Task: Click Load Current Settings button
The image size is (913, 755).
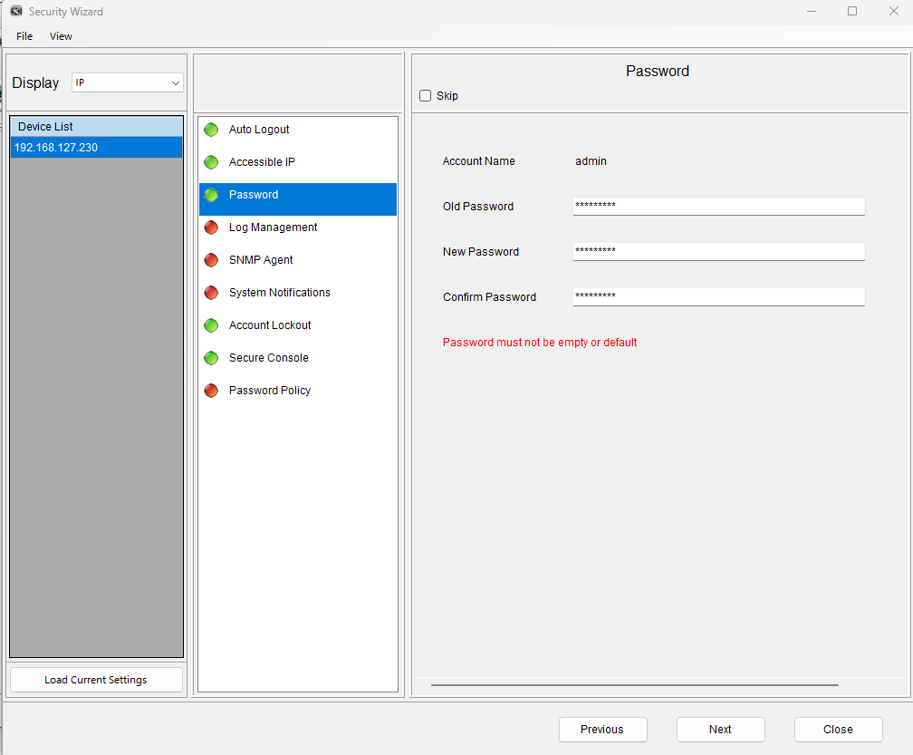Action: point(96,680)
